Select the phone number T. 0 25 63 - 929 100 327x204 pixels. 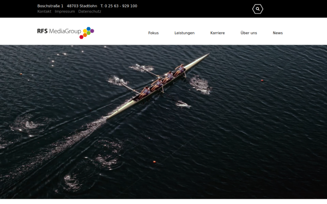pyautogui.click(x=119, y=6)
